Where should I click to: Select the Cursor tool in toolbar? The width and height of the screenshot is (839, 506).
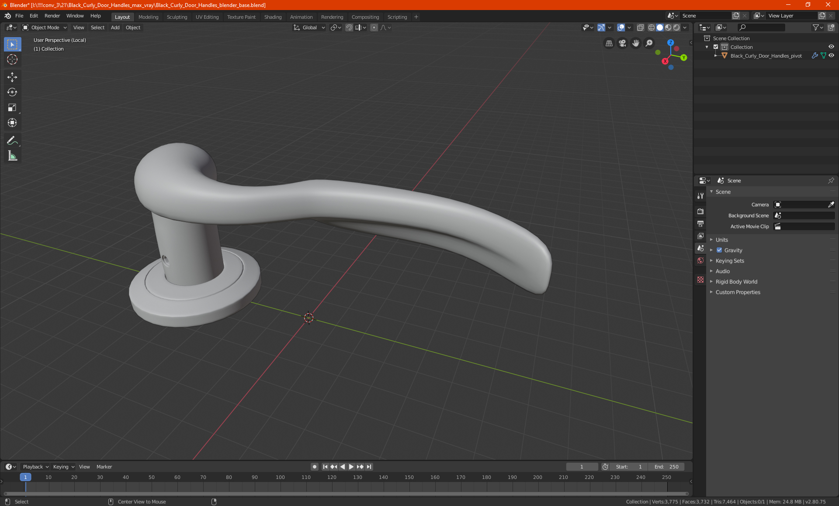click(12, 60)
